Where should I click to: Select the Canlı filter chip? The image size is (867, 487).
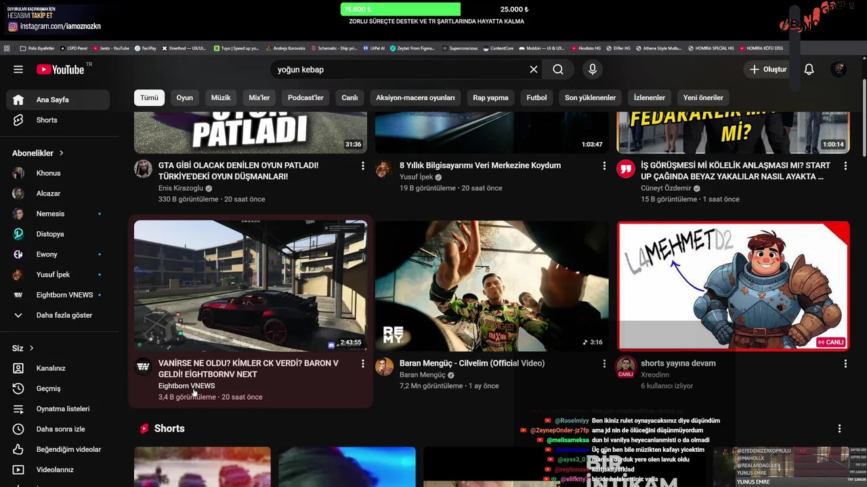coord(350,97)
